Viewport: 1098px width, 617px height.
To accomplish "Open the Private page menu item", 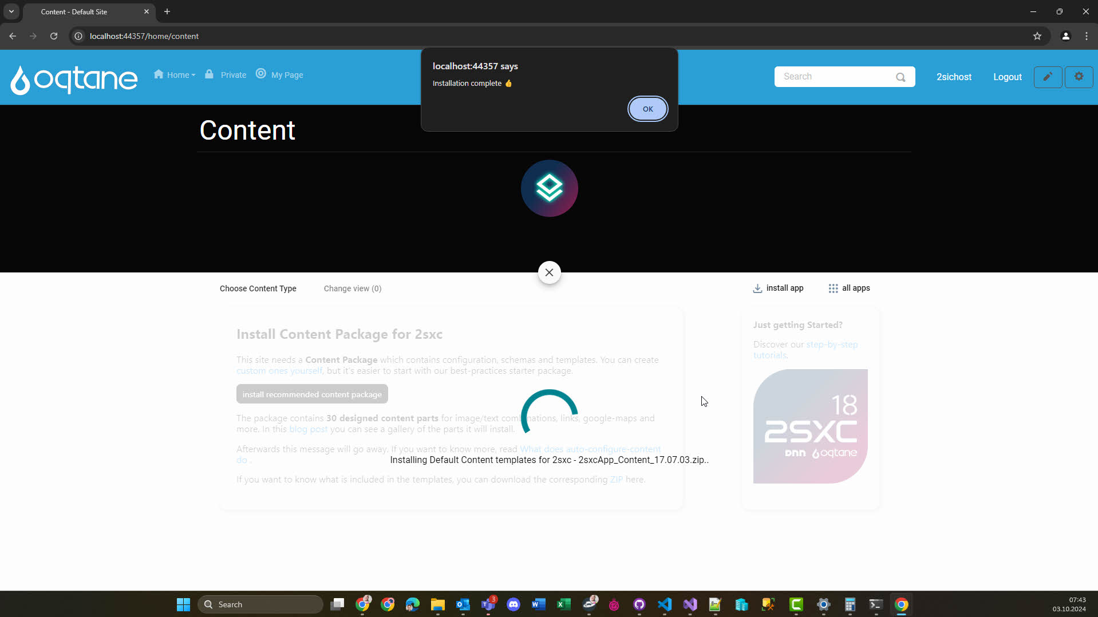I will pos(226,75).
